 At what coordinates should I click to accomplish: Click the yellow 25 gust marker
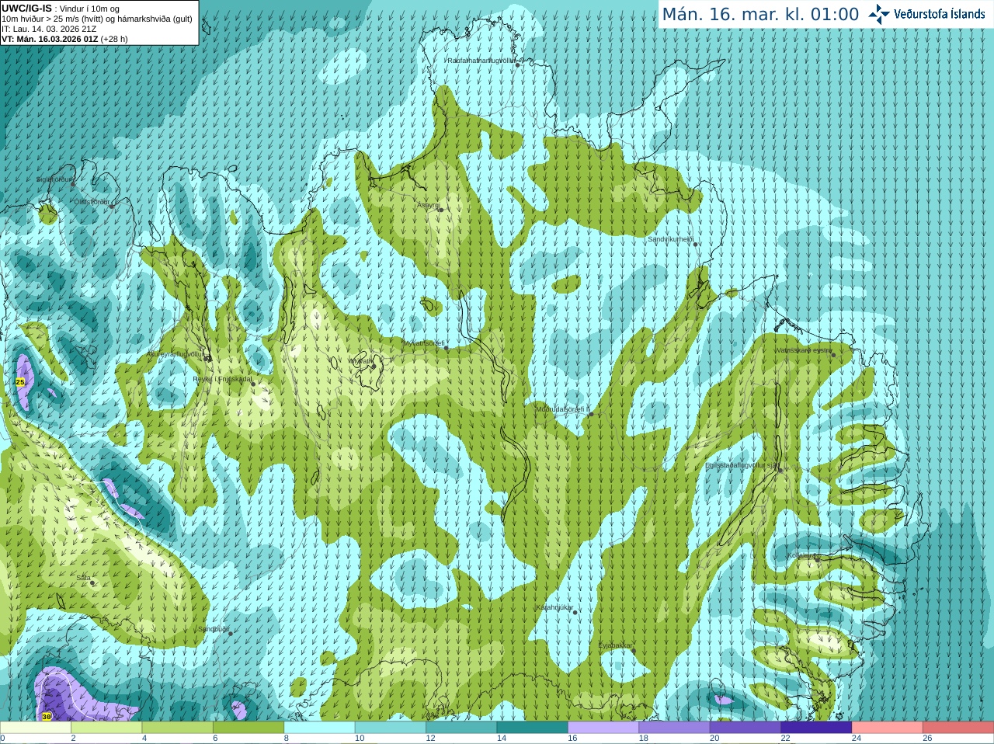tap(20, 382)
